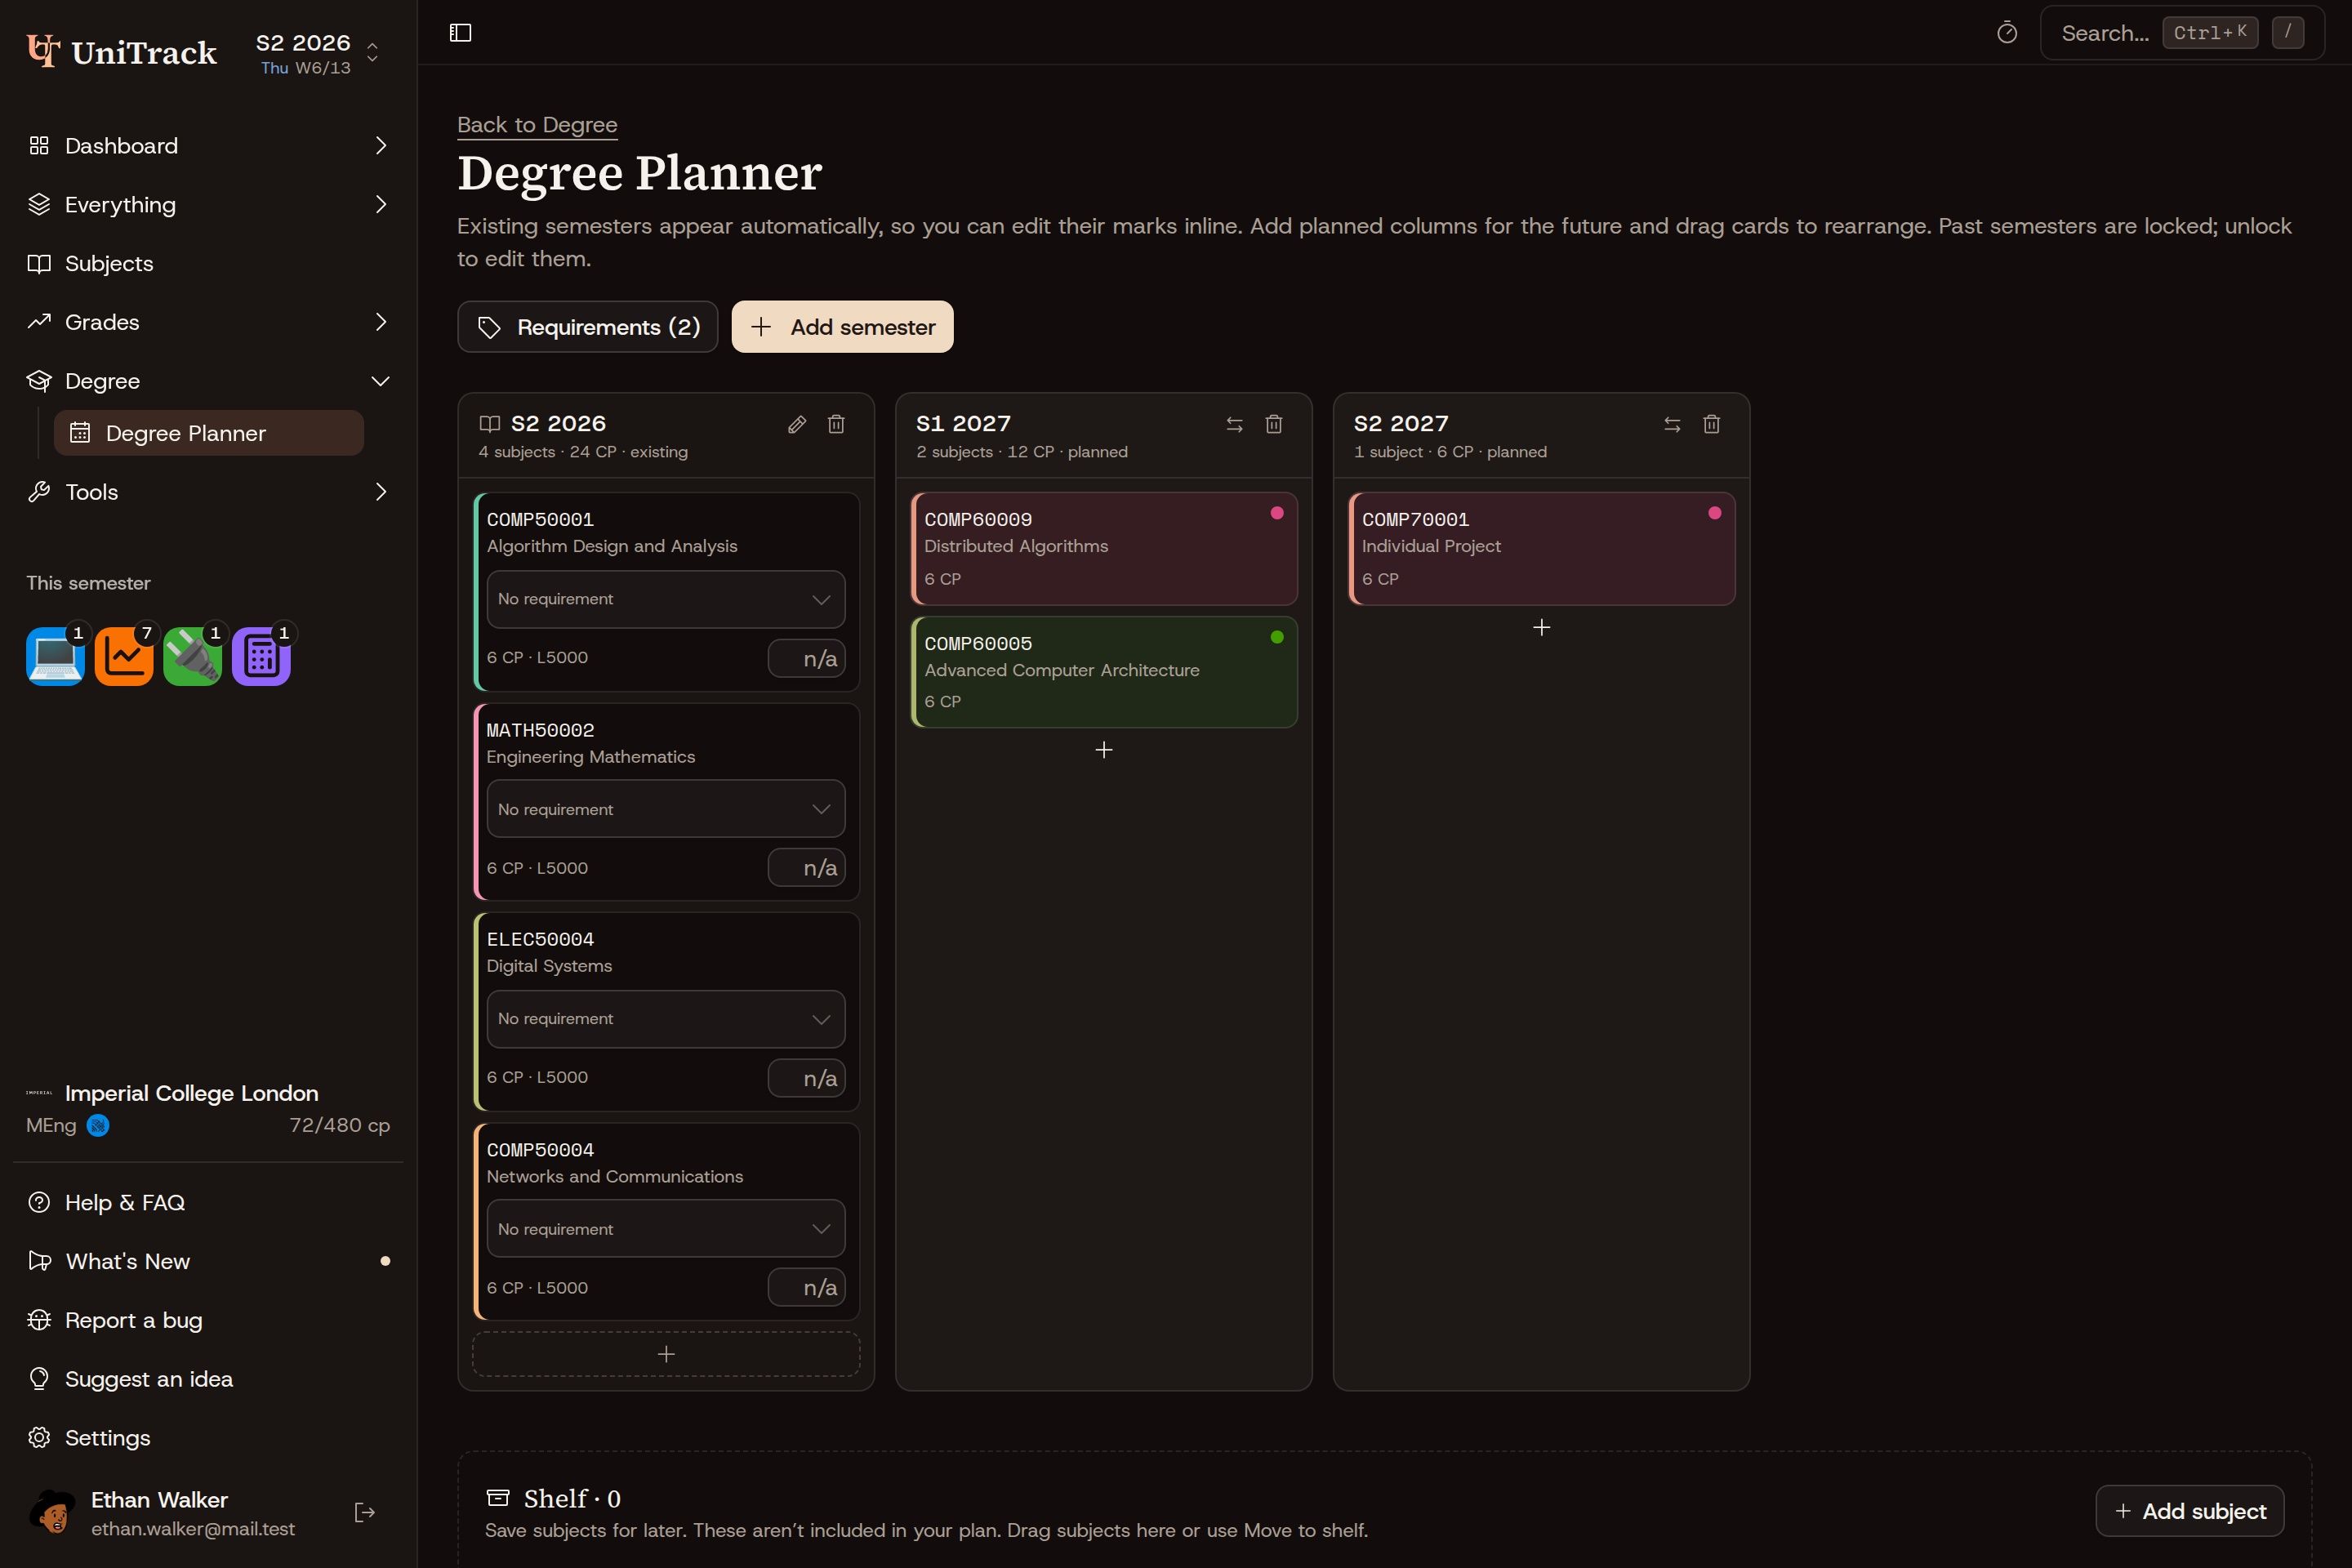The width and height of the screenshot is (2352, 1568).
Task: Click the log out icon beside Ethan Walker
Action: pyautogui.click(x=365, y=1512)
